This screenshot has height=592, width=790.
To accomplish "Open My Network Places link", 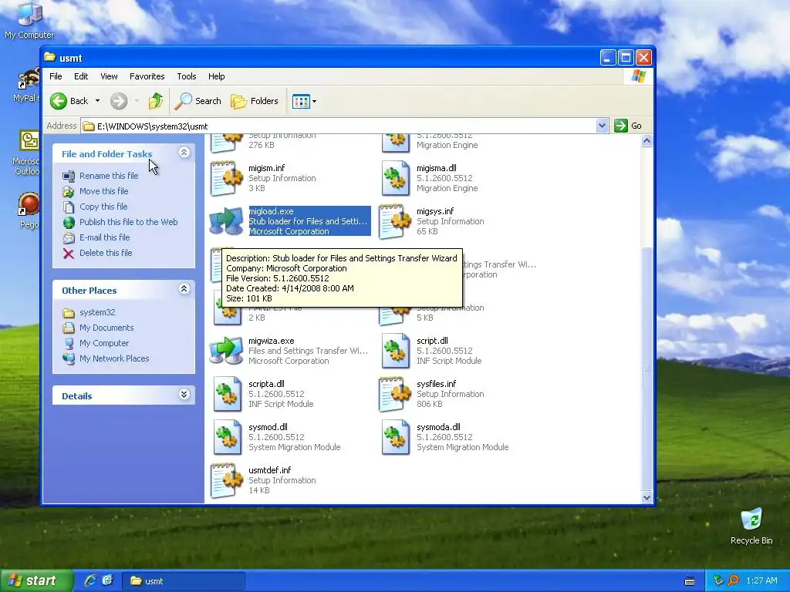I will pos(114,359).
